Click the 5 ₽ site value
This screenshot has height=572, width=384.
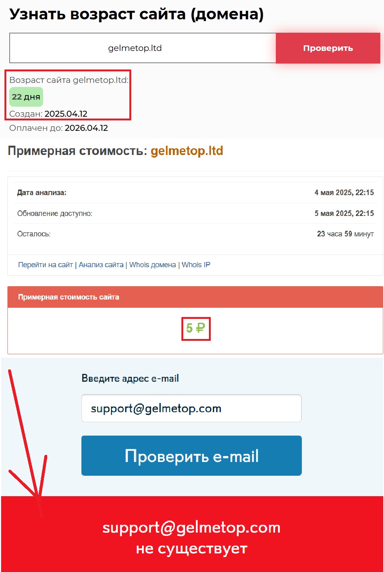(x=196, y=328)
